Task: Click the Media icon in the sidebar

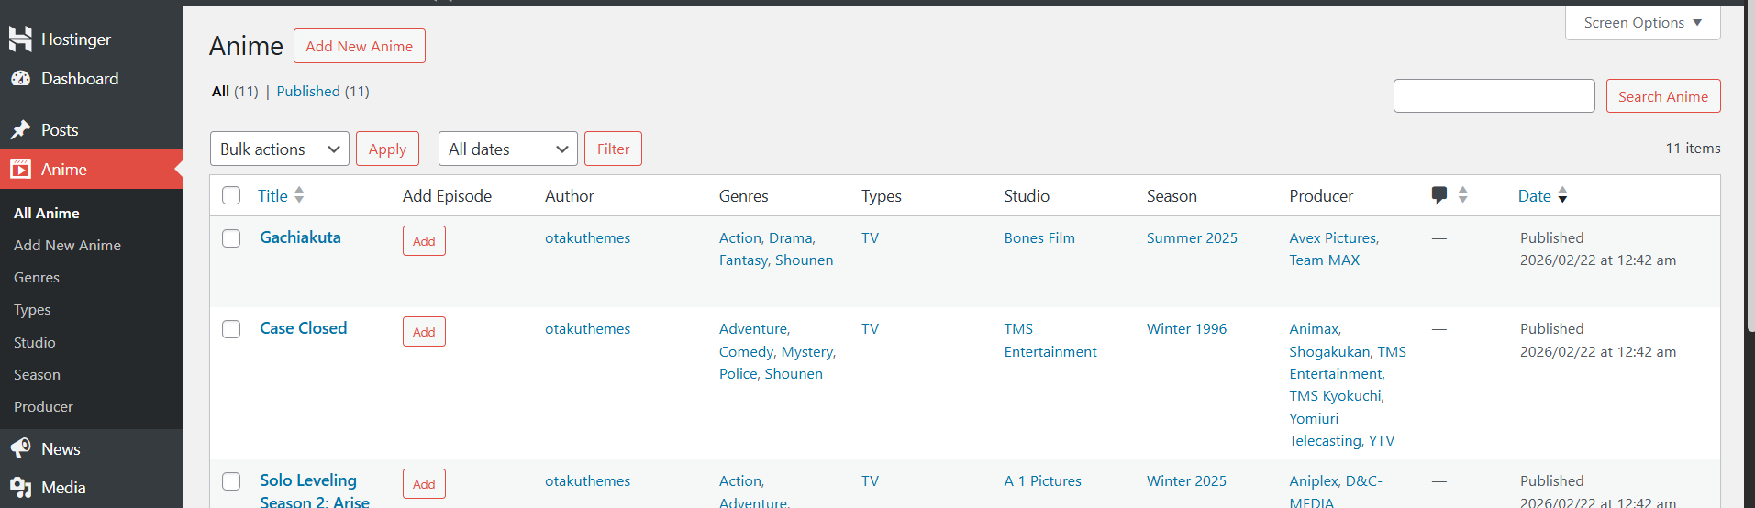Action: pos(20,488)
